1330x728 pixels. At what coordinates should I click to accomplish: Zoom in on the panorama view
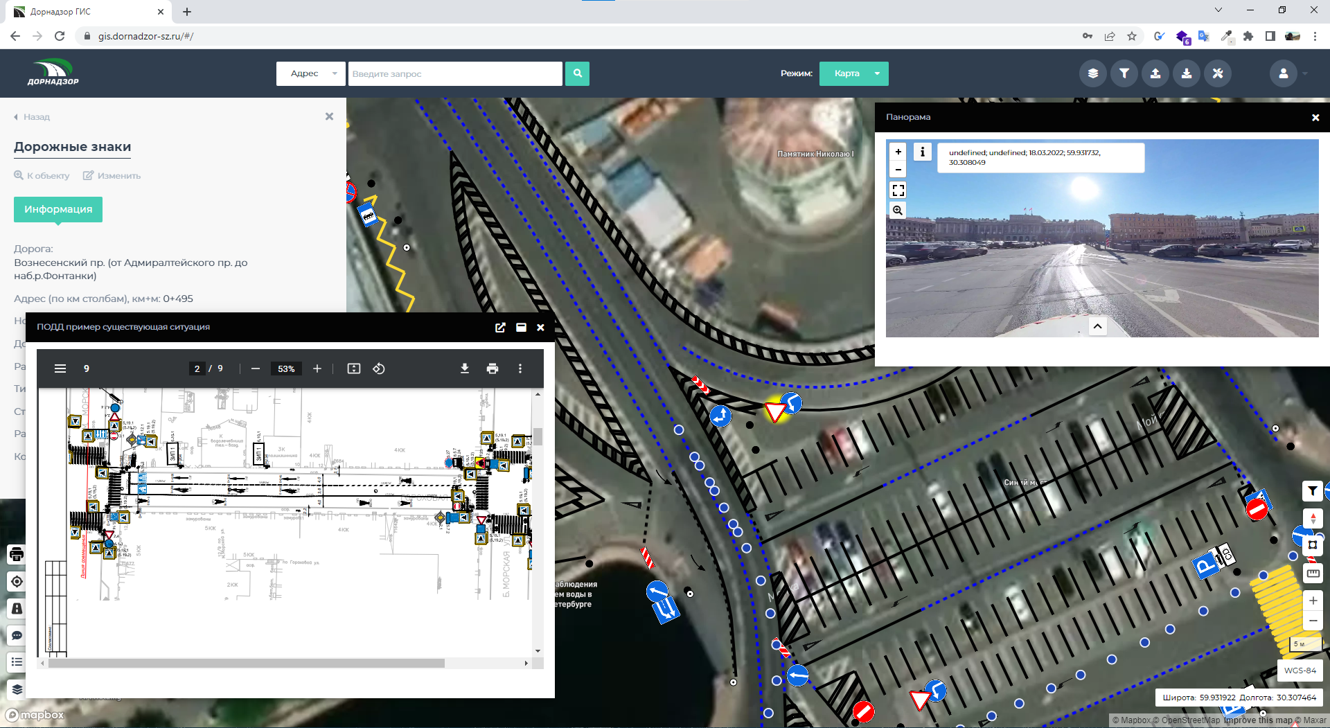pyautogui.click(x=898, y=152)
